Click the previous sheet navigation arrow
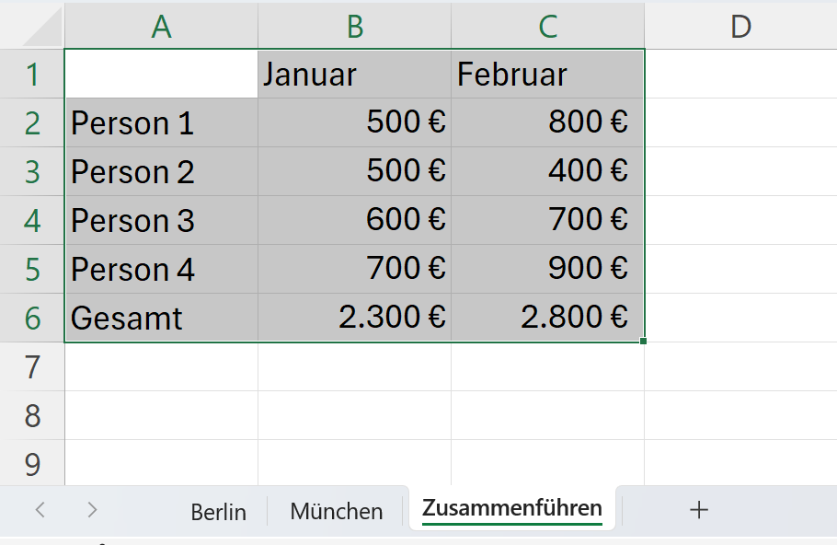The image size is (837, 545). pos(40,509)
